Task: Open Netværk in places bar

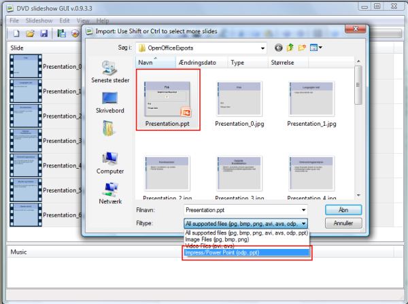Action: click(110, 193)
